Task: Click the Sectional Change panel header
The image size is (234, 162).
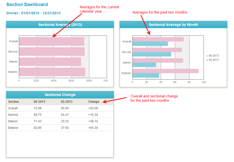Action: tap(60, 95)
